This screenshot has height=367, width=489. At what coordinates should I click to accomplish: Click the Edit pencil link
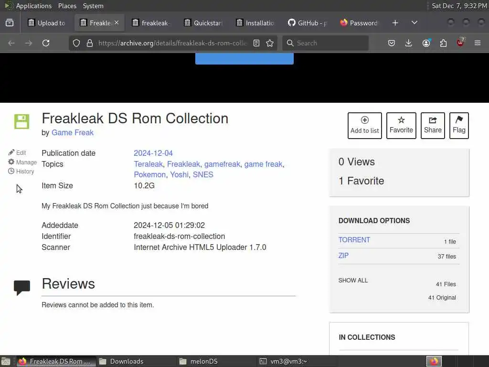pos(17,152)
